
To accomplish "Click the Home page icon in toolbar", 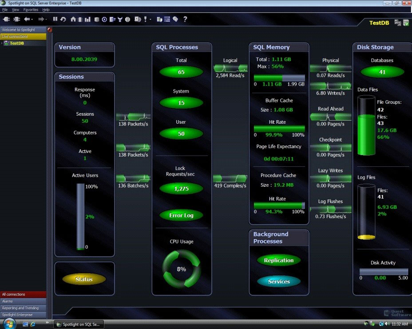I will [x=73, y=19].
